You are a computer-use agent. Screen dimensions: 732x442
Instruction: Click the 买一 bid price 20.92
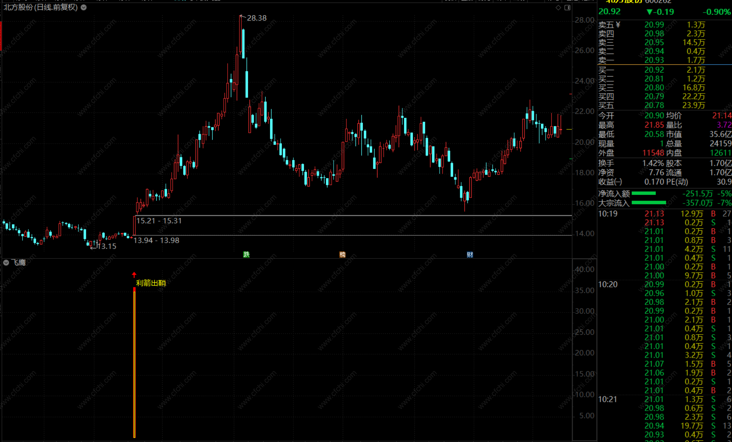pyautogui.click(x=654, y=70)
